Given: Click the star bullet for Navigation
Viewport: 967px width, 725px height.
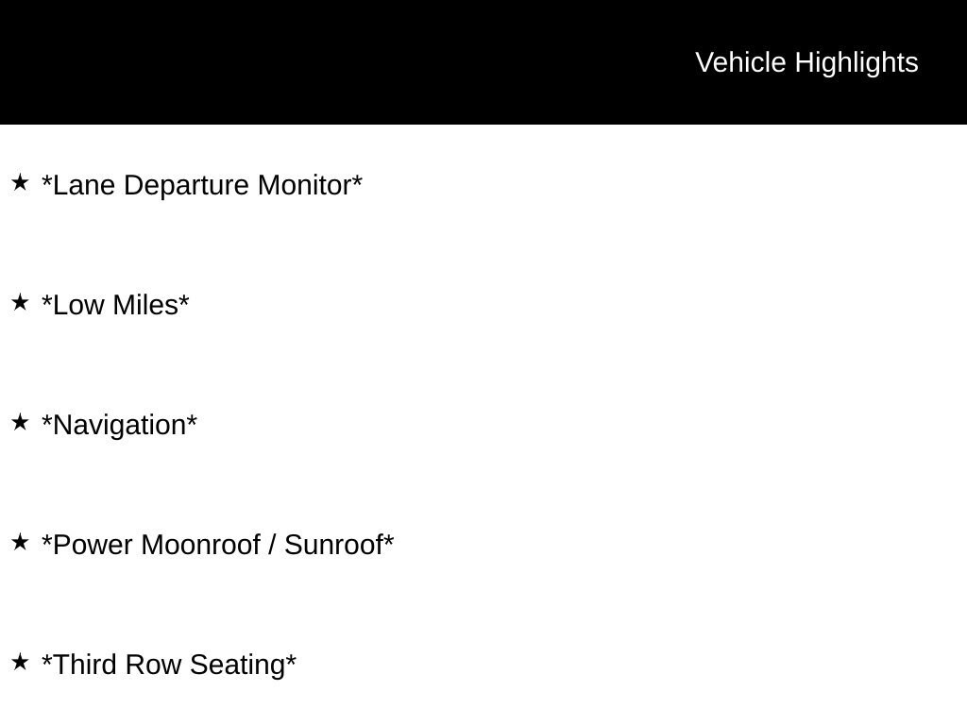Looking at the screenshot, I should 20,422.
